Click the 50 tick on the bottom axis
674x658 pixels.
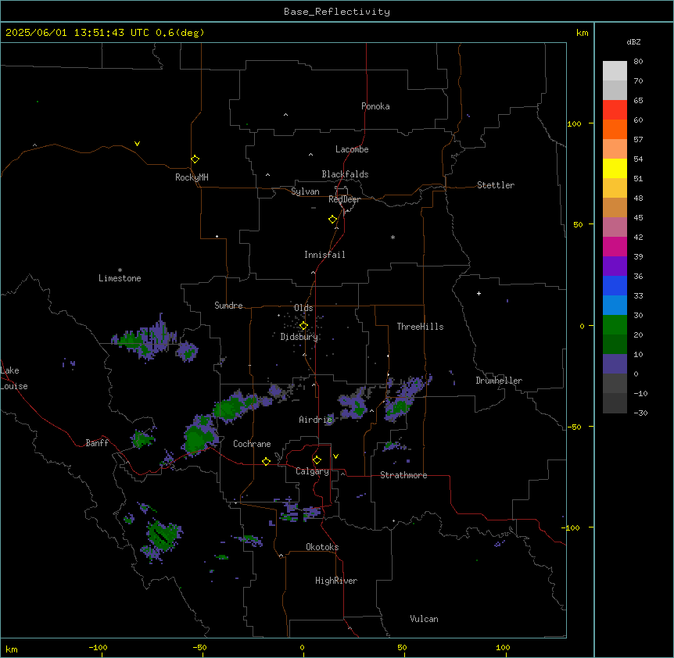[x=403, y=647]
